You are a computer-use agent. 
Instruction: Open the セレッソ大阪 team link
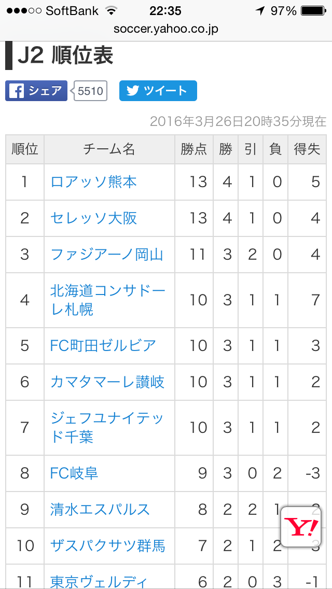(93, 218)
